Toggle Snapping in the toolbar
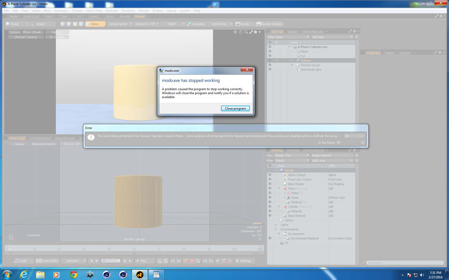The width and height of the screenshot is (449, 280). 196,24
